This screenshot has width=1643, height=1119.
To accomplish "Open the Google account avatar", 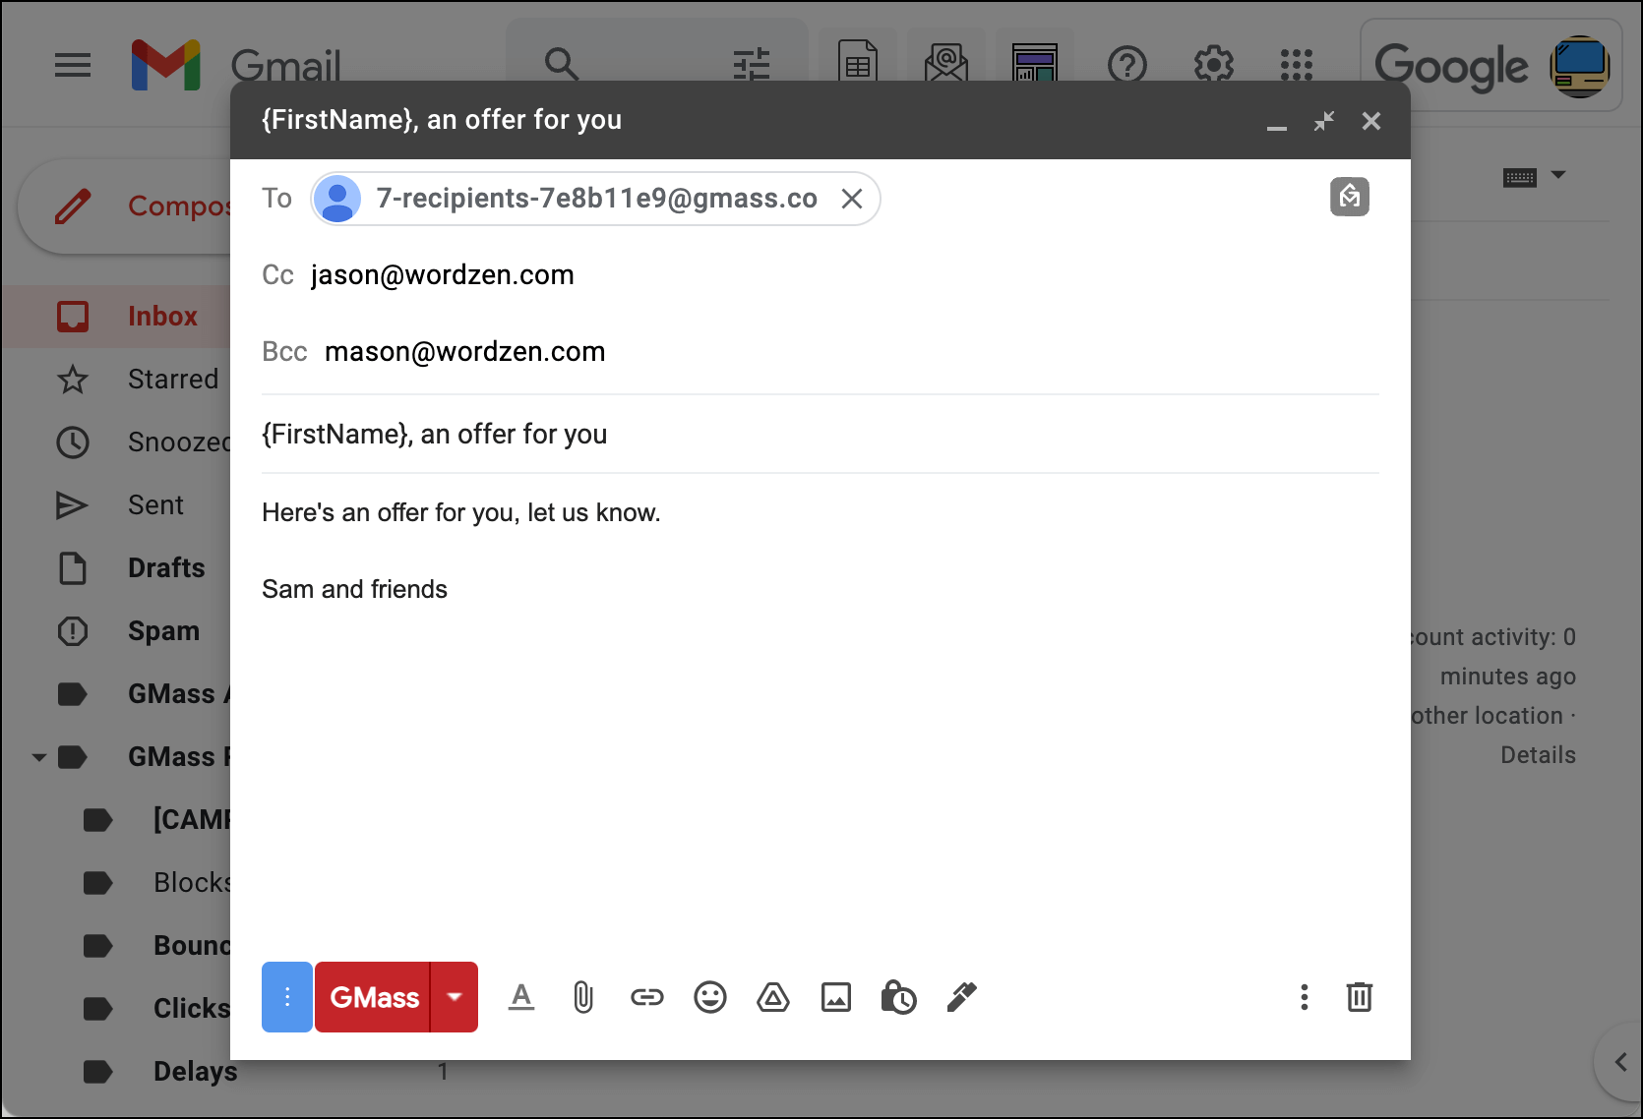I will pyautogui.click(x=1580, y=66).
